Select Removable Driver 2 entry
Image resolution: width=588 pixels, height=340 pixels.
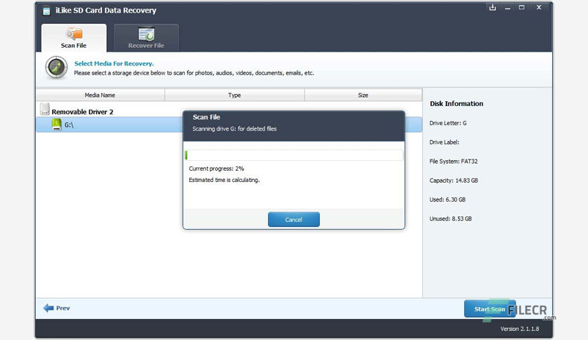[x=82, y=112]
